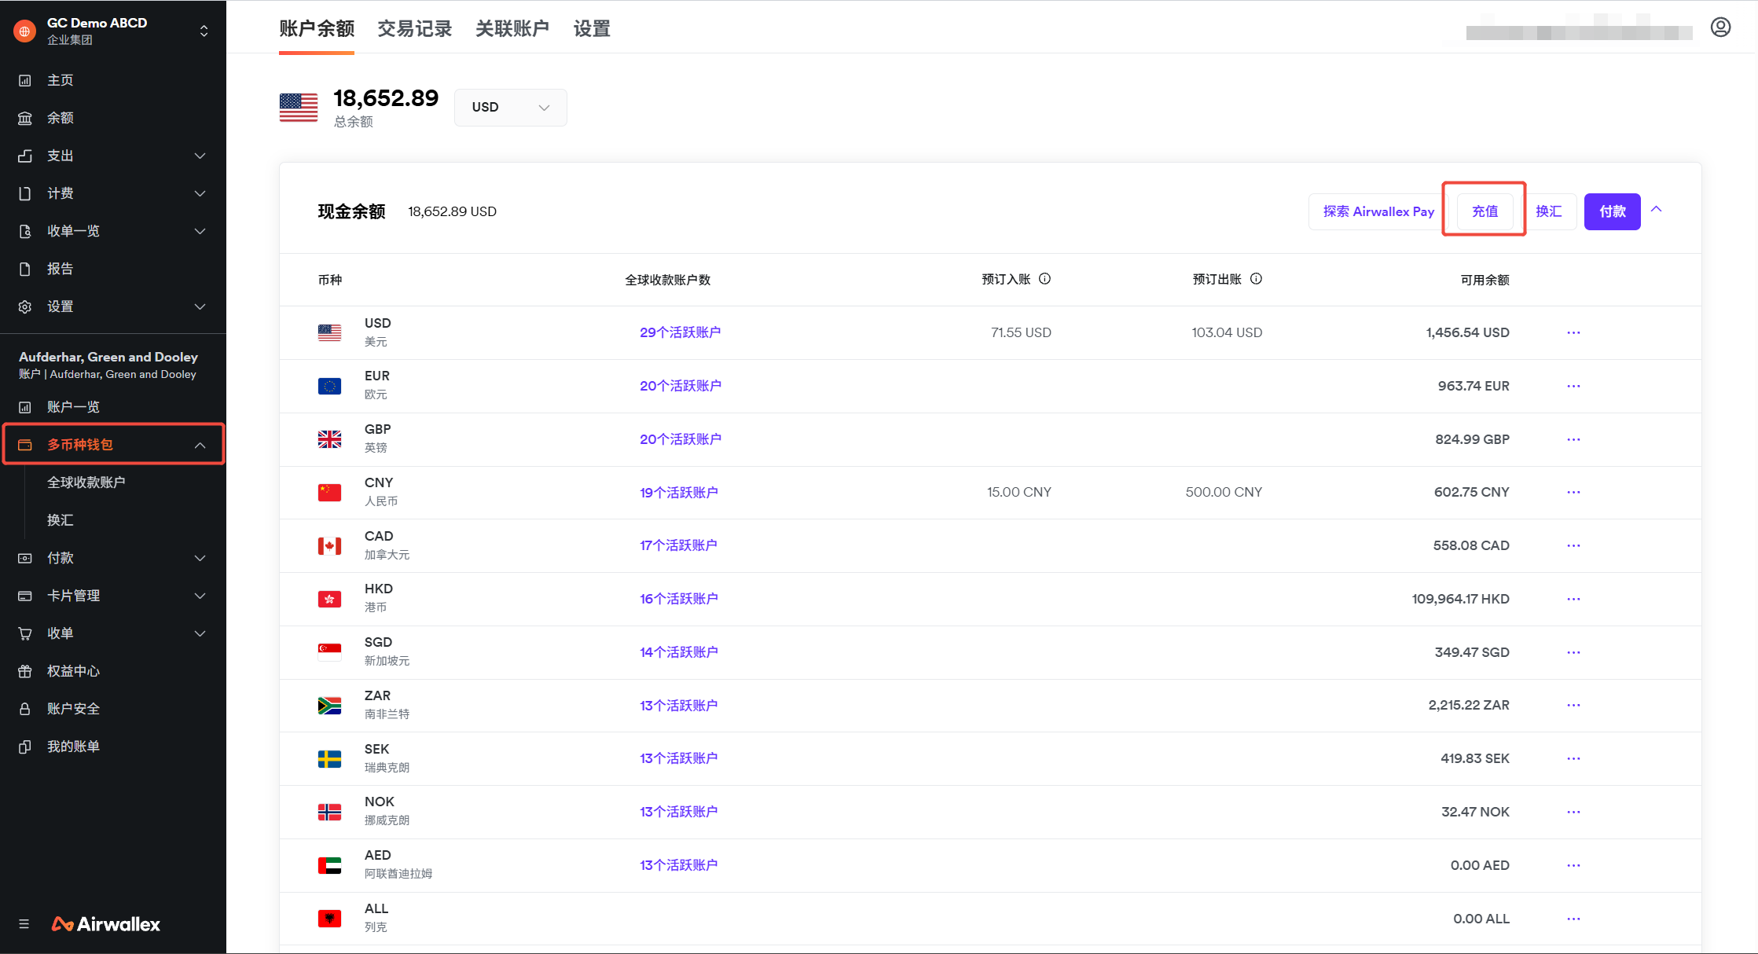Switch to the 交易记录 tab
Viewport: 1758px width, 954px height.
[414, 29]
